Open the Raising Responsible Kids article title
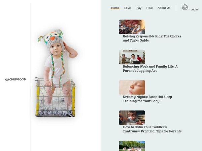Image resolution: width=202 pixels, height=151 pixels. [152, 38]
